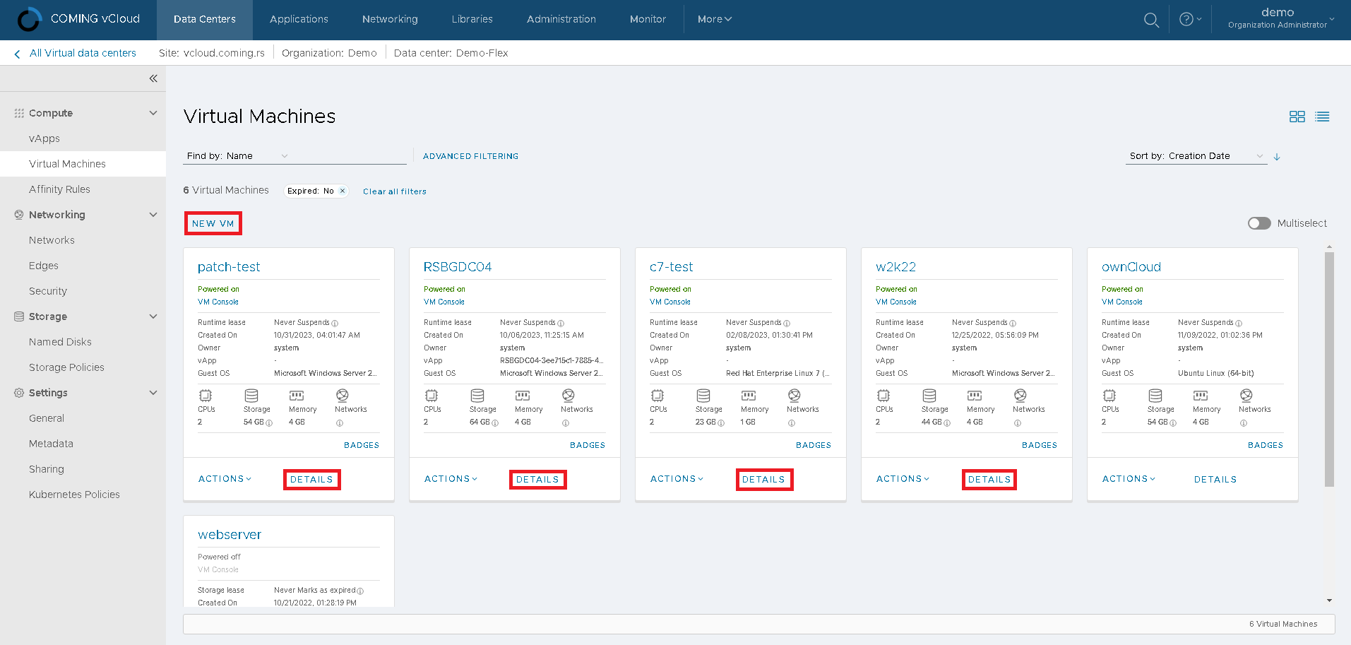Open the search magnifier
Image resolution: width=1351 pixels, height=645 pixels.
pos(1151,19)
